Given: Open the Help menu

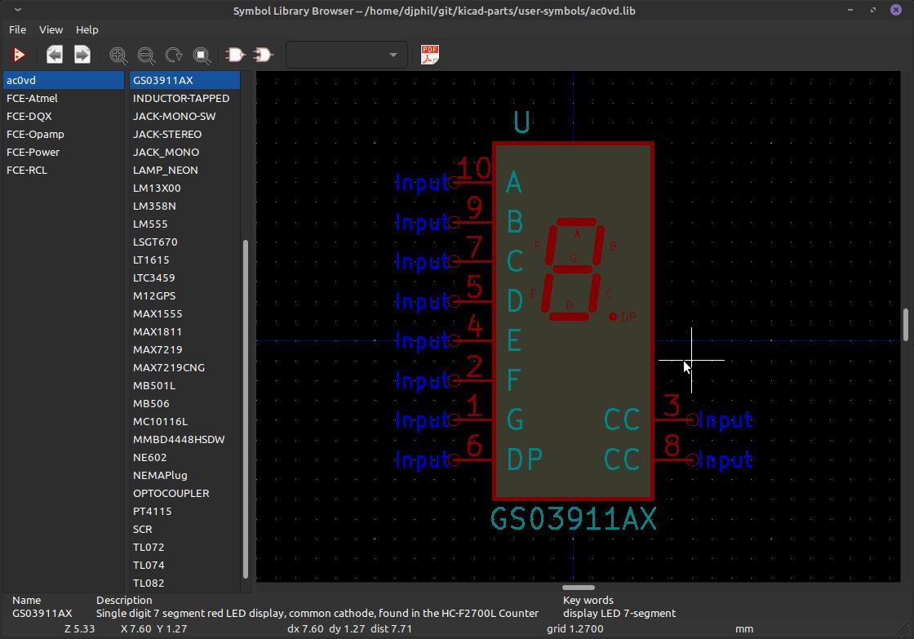Looking at the screenshot, I should [87, 29].
